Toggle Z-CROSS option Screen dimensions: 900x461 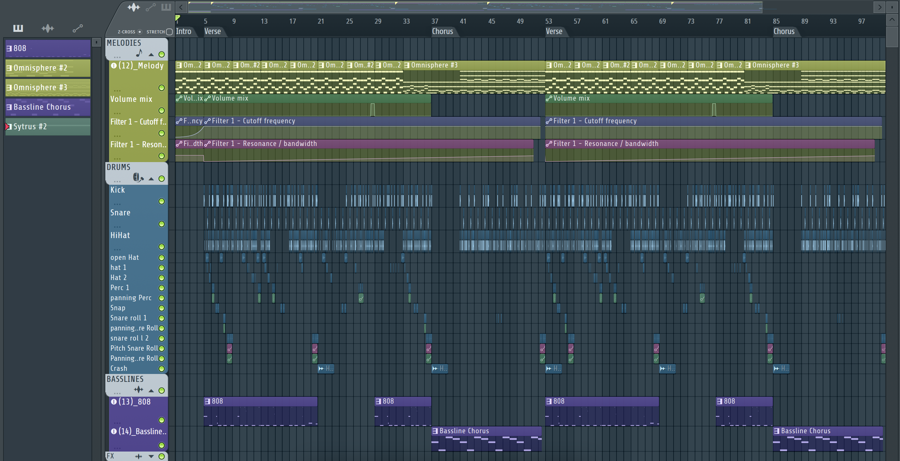pyautogui.click(x=140, y=32)
